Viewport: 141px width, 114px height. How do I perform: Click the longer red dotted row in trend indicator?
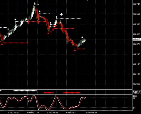pos(72,93)
